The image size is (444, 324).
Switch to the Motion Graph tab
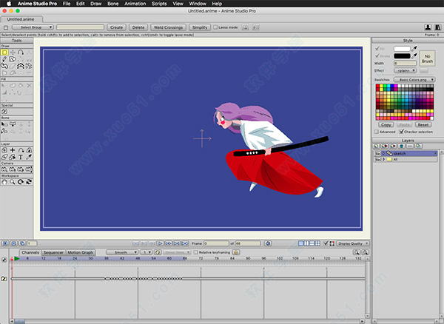pyautogui.click(x=81, y=252)
